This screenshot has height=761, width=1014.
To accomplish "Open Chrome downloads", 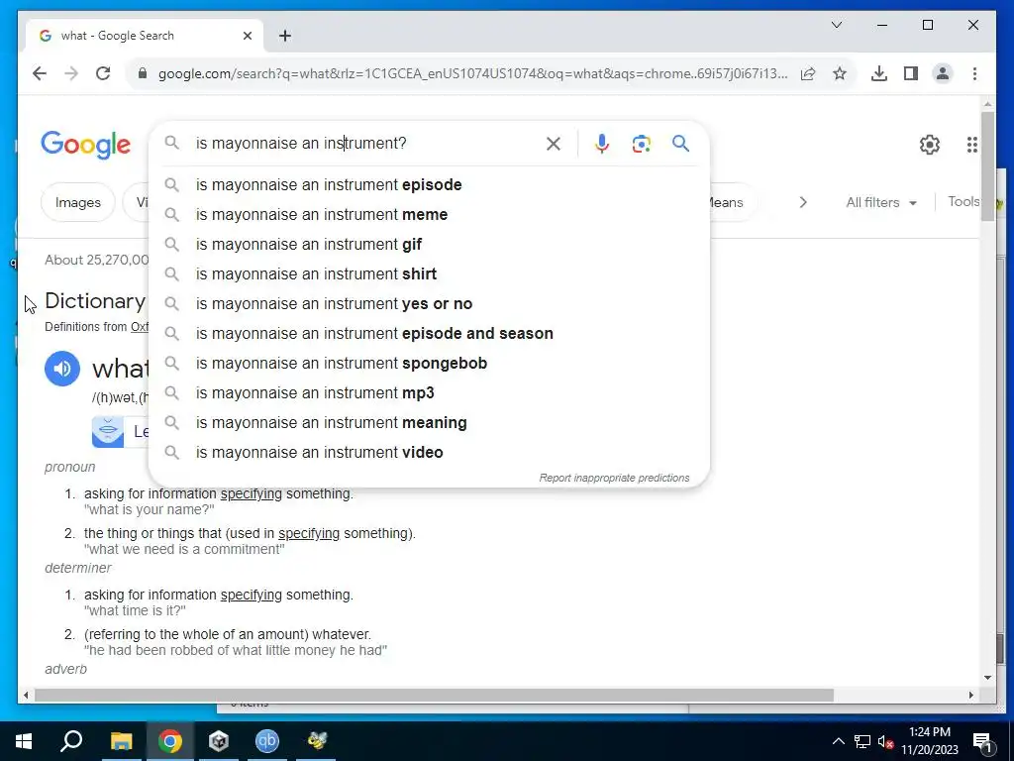I will tap(879, 73).
